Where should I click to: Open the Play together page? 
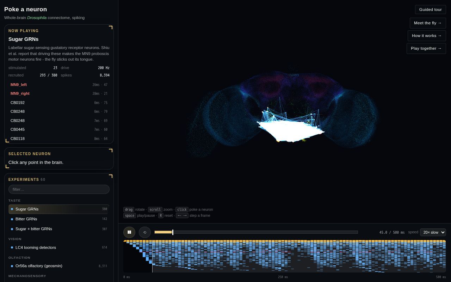coord(426,48)
